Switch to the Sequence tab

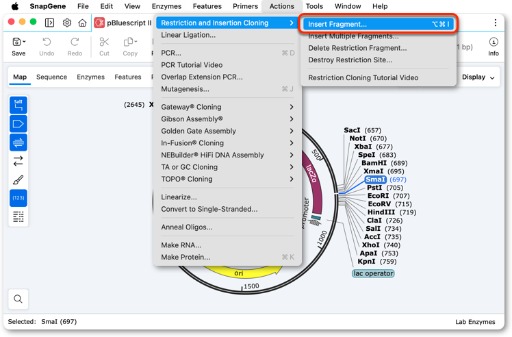51,77
